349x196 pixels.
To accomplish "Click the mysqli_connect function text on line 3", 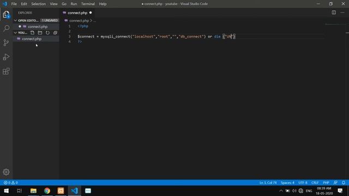I will pos(115,36).
